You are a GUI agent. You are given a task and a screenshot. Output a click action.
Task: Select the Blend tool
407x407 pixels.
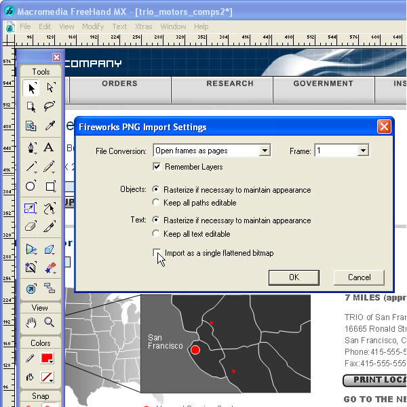[x=50, y=268]
